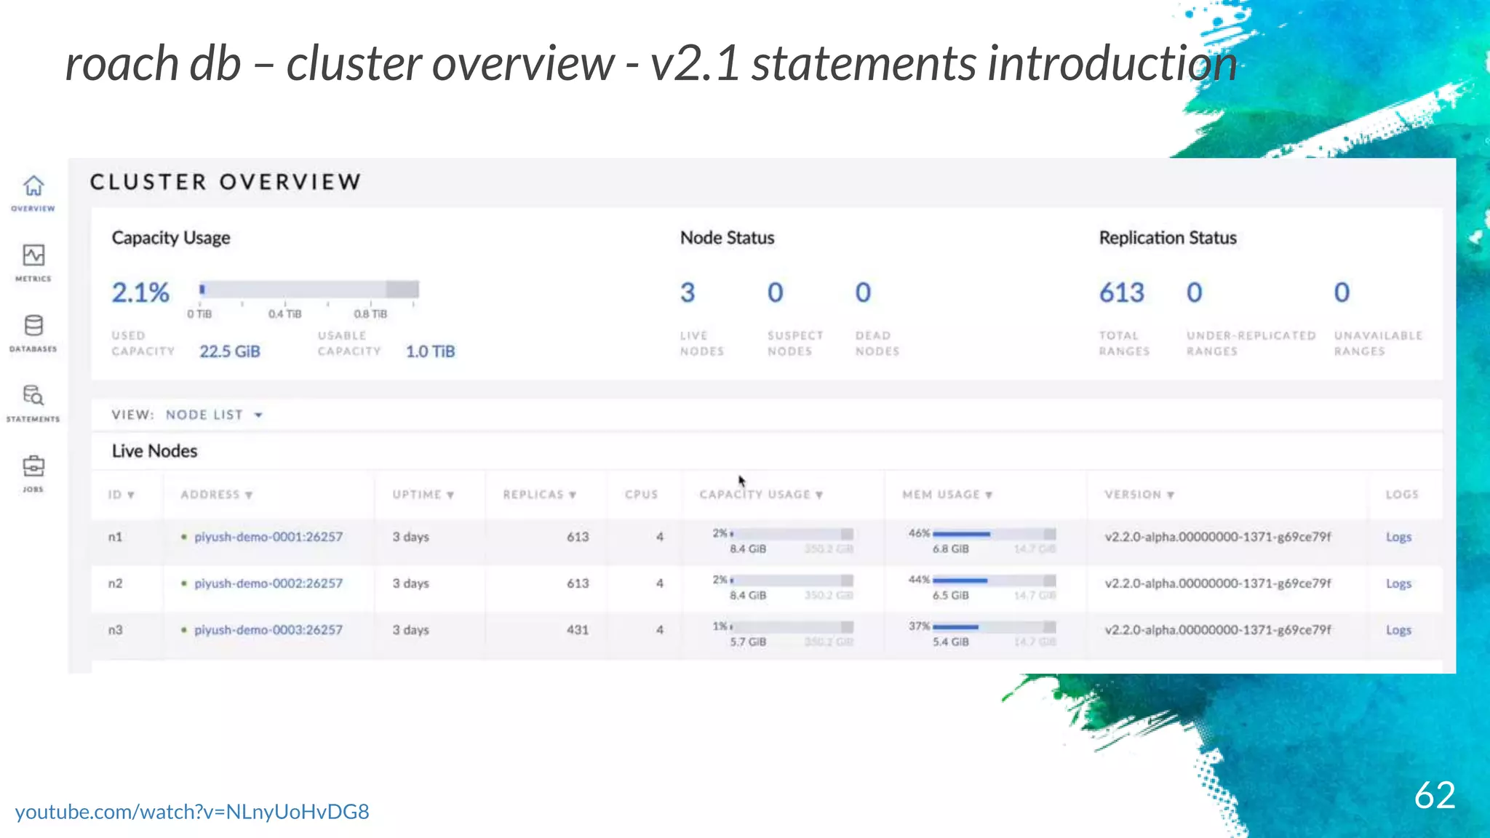Open the Statements search icon
Screen dimensions: 1490x838
coord(33,395)
